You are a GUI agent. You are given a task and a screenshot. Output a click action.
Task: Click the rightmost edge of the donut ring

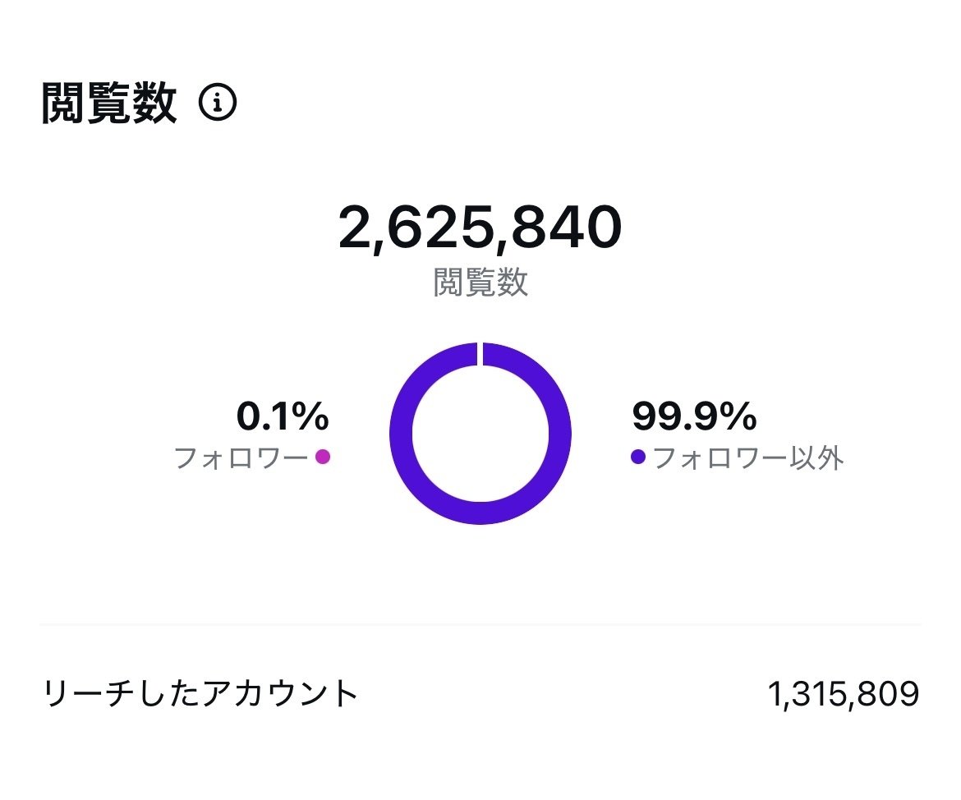point(560,434)
